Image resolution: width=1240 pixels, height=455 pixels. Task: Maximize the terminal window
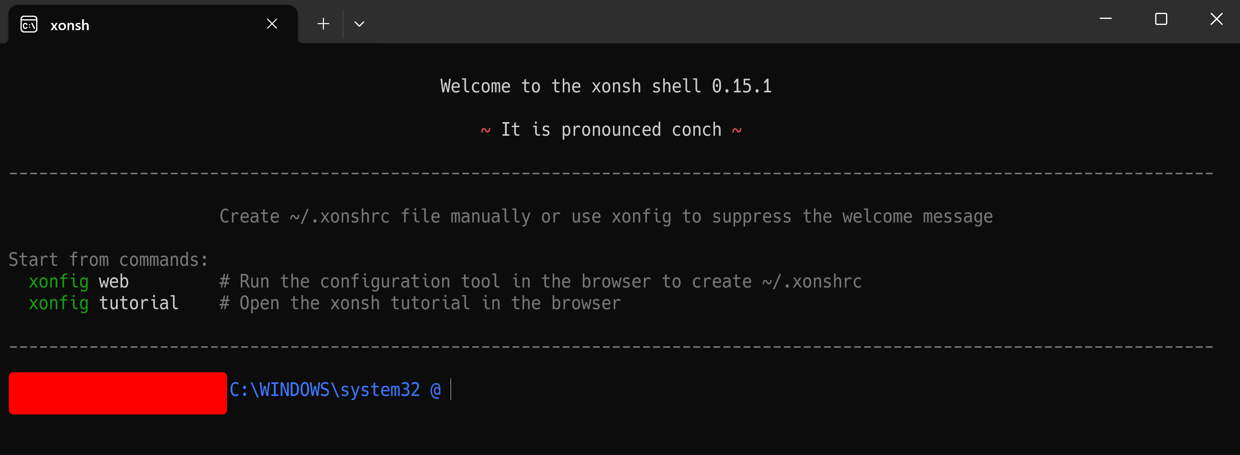tap(1161, 19)
